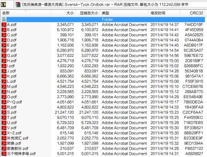Select the file name 前言部分.pdf
The height and width of the screenshot is (157, 207).
click(18, 148)
